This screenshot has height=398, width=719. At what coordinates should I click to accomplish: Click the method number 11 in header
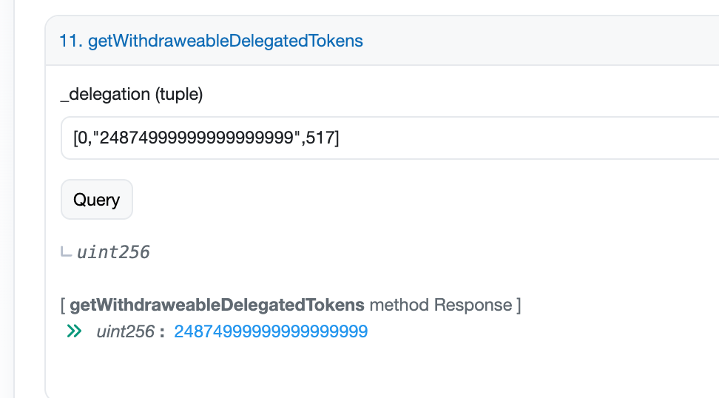click(x=70, y=41)
